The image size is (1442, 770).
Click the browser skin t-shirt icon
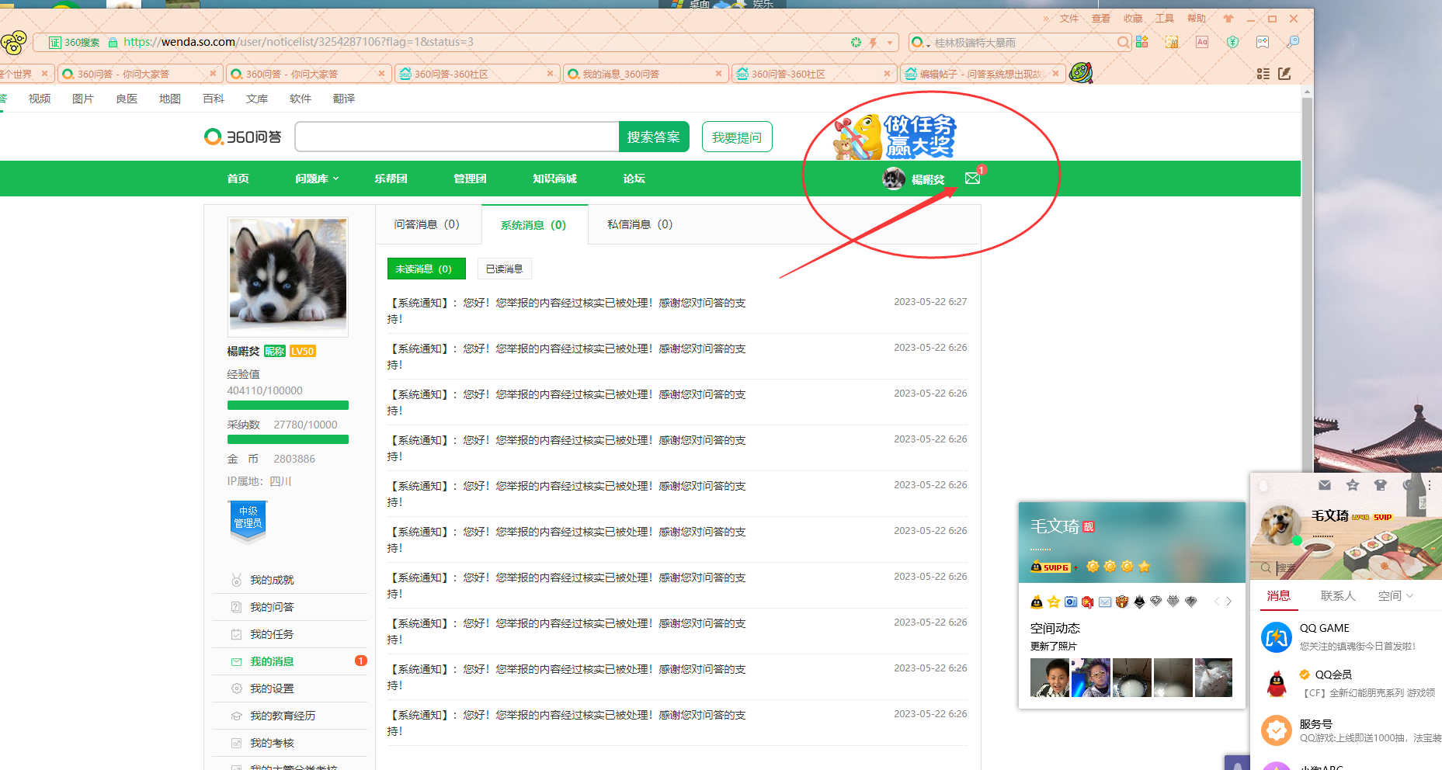point(1228,19)
